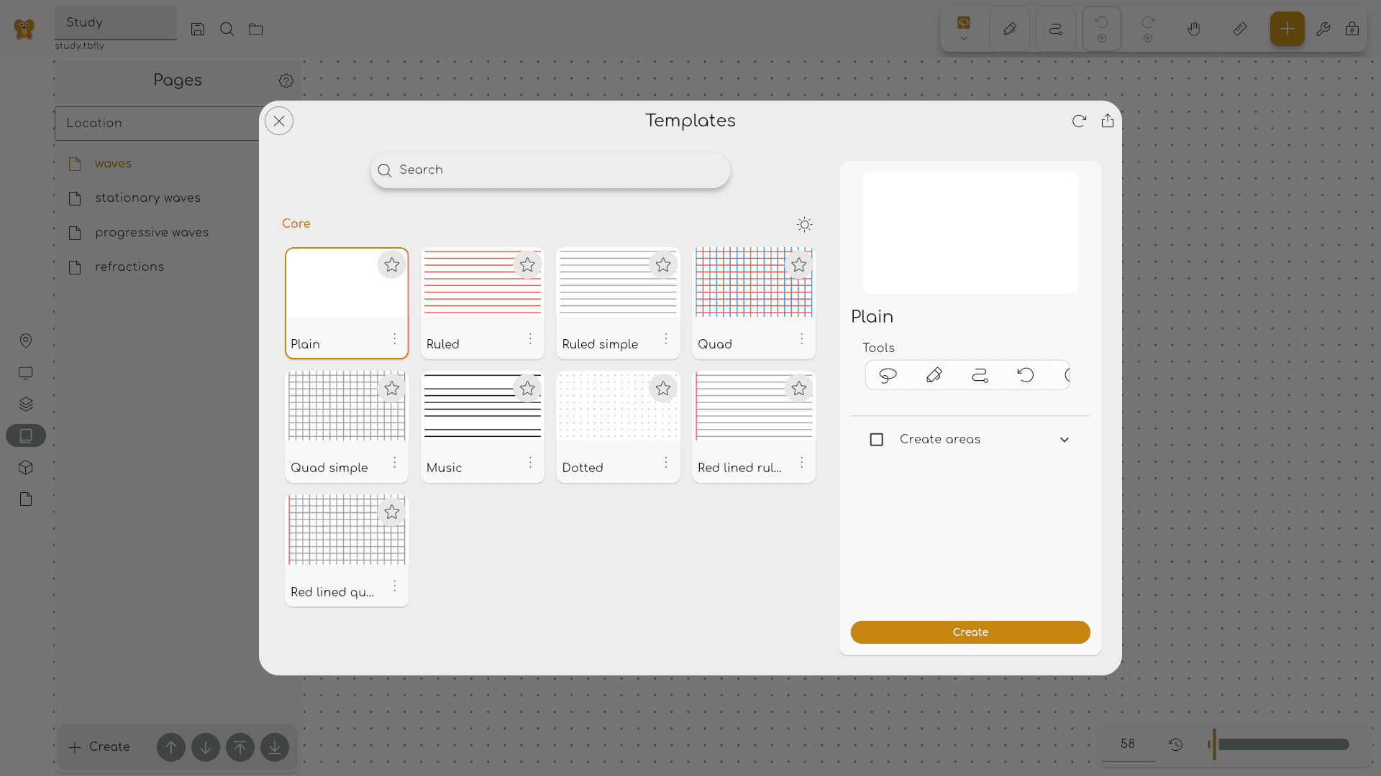The image size is (1381, 776).
Task: Open options menu for Ruled template
Action: click(x=530, y=338)
